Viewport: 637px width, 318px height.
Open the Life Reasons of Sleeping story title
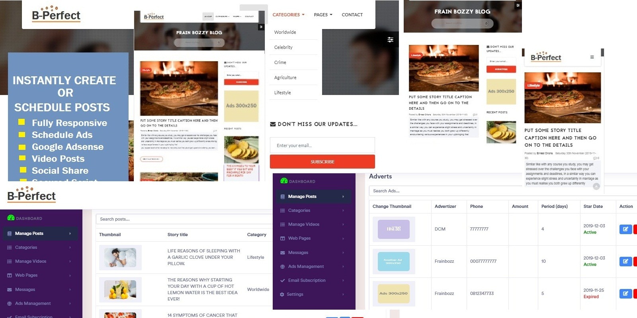pos(204,257)
